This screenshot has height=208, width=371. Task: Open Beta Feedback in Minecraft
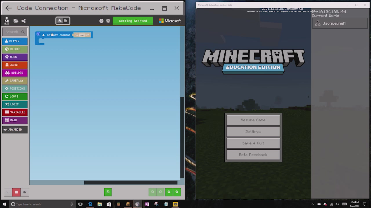(253, 155)
